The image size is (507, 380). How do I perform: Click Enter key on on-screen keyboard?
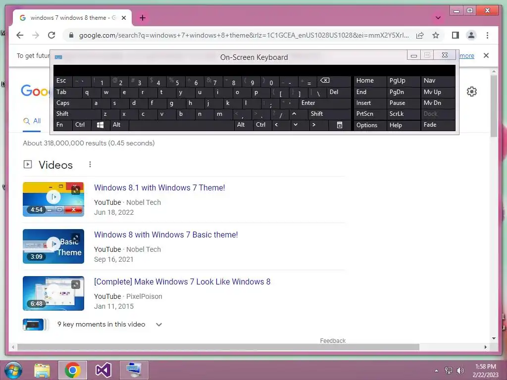click(x=325, y=103)
